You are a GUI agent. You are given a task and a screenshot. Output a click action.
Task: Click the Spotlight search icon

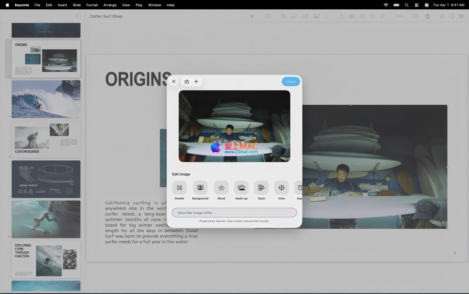click(406, 5)
